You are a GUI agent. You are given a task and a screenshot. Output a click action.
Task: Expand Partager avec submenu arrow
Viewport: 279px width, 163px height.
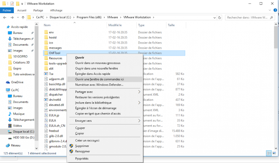pos(139,92)
